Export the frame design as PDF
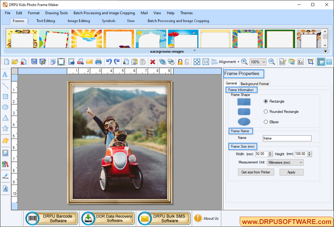This screenshot has height=227, width=334. [80, 61]
